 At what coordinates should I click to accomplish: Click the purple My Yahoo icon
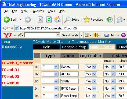point(124,35)
